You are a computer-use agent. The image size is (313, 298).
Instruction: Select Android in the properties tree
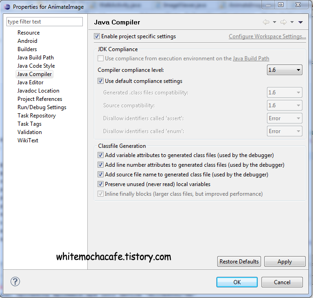(27, 41)
